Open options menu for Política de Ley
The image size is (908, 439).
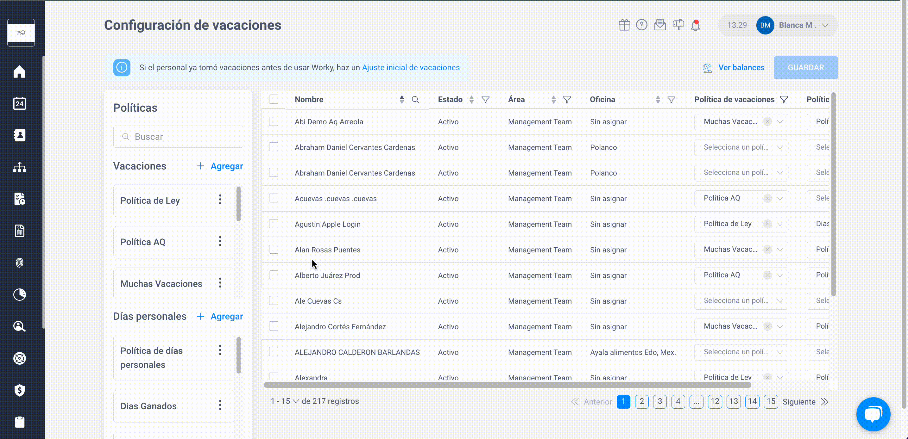[x=220, y=200]
